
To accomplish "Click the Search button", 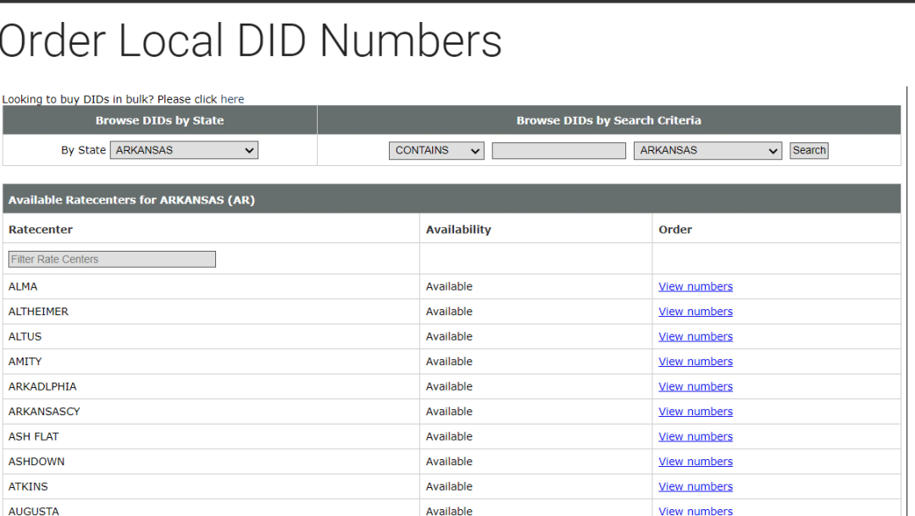I will click(808, 150).
